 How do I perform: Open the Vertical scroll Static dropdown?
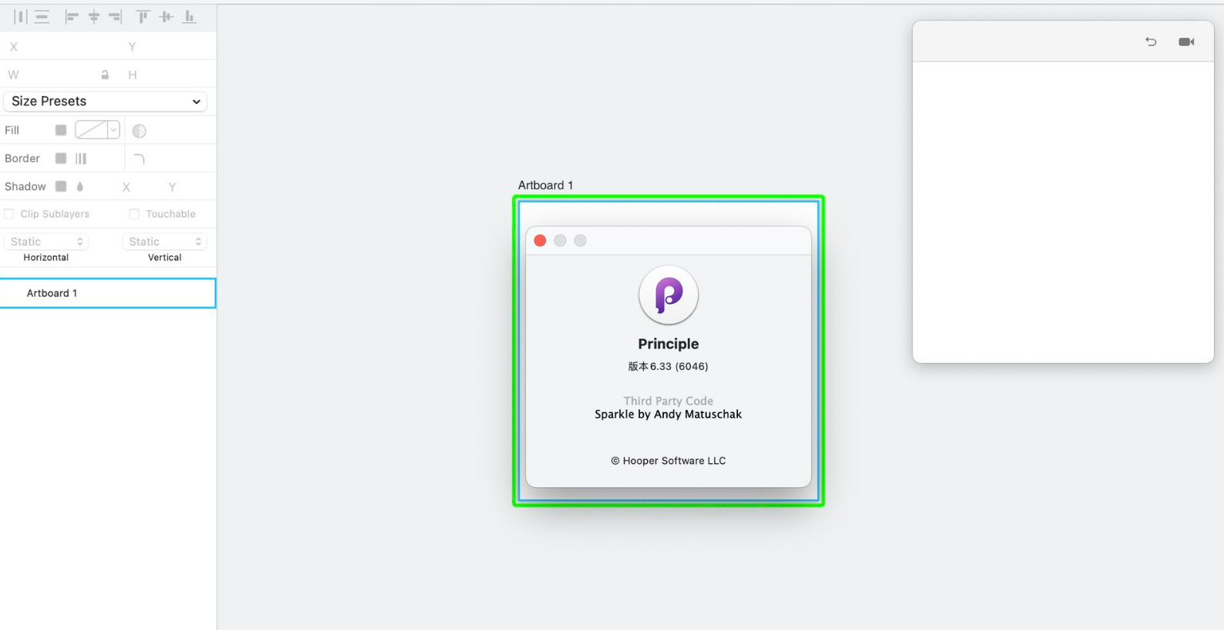pos(165,242)
